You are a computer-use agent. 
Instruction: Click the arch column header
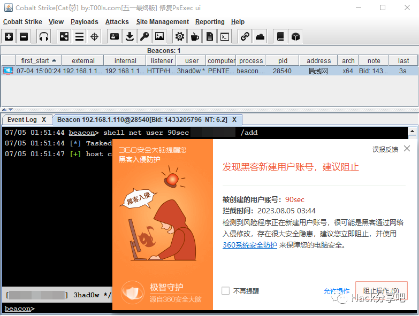point(348,61)
